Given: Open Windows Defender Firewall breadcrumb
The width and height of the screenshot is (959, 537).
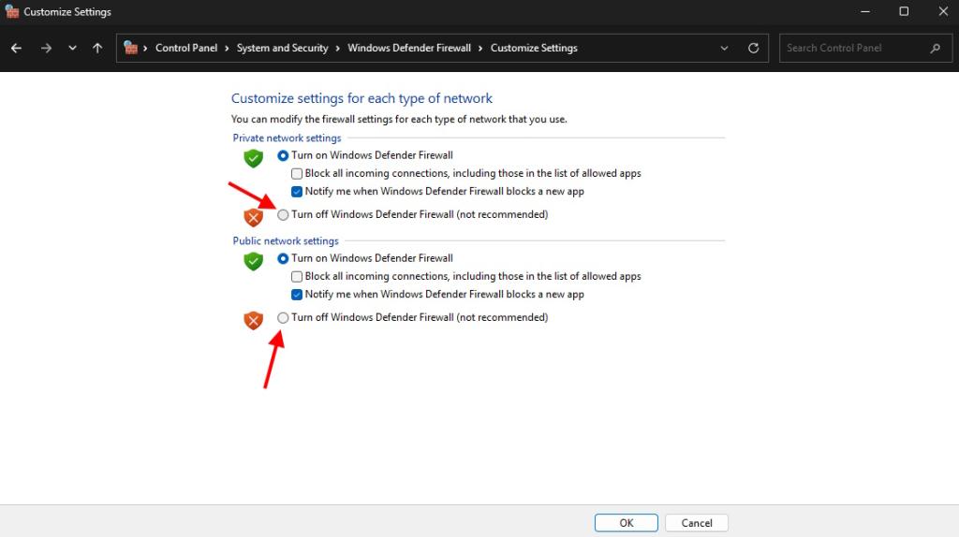Looking at the screenshot, I should coord(409,48).
